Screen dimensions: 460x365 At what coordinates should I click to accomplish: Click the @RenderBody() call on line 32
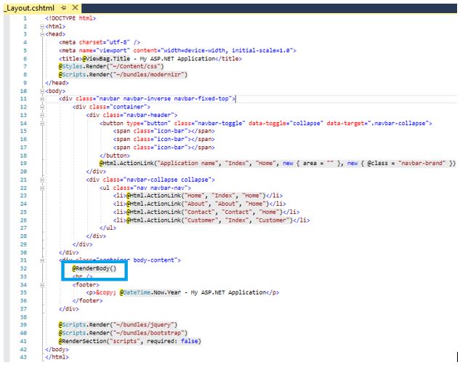pos(94,268)
